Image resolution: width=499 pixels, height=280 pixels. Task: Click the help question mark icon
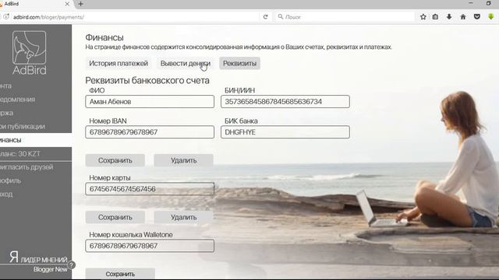click(x=71, y=264)
